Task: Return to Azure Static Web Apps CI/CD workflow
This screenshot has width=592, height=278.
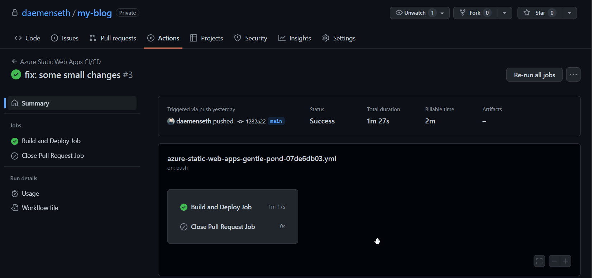Action: click(x=60, y=62)
